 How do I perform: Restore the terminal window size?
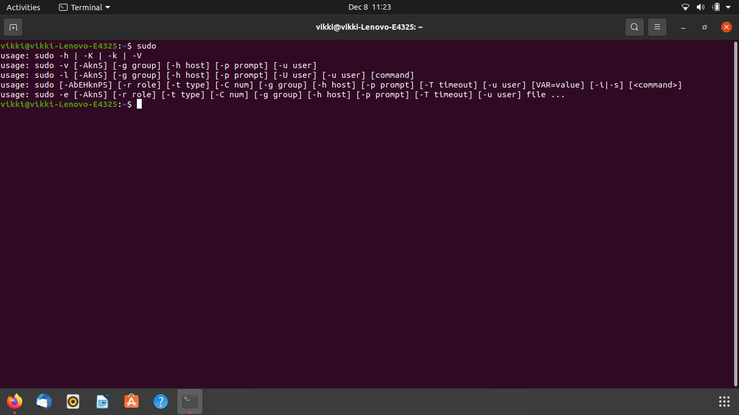tap(704, 27)
